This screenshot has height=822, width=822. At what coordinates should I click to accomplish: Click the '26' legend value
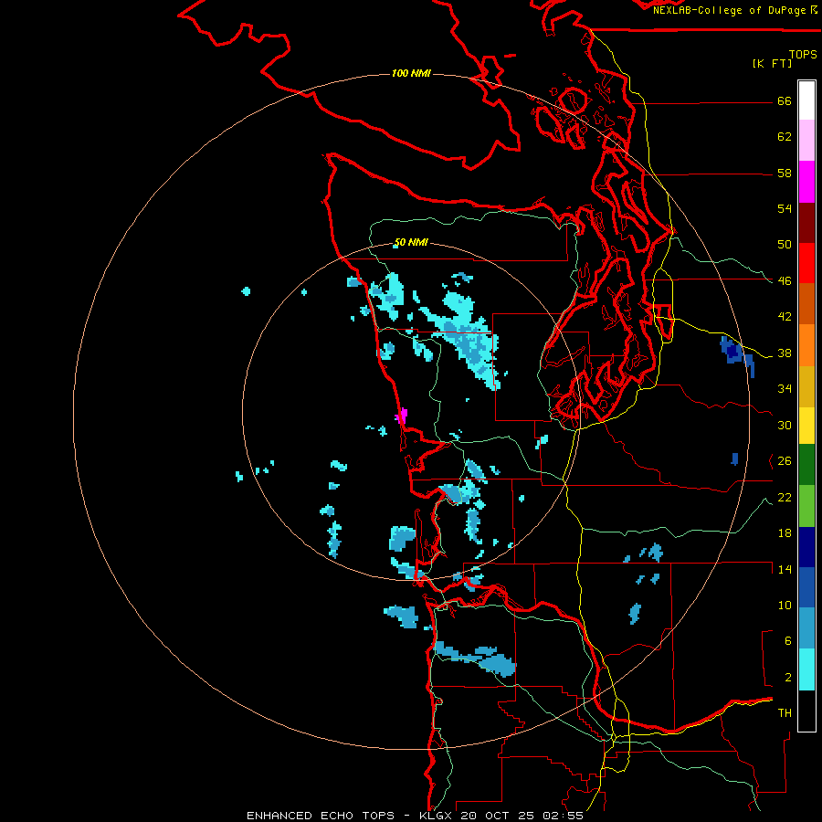tap(785, 461)
